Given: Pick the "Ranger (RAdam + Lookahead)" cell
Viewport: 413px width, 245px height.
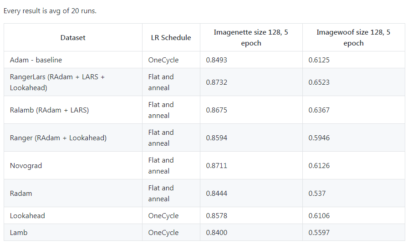Looking at the screenshot, I should coord(58,138).
